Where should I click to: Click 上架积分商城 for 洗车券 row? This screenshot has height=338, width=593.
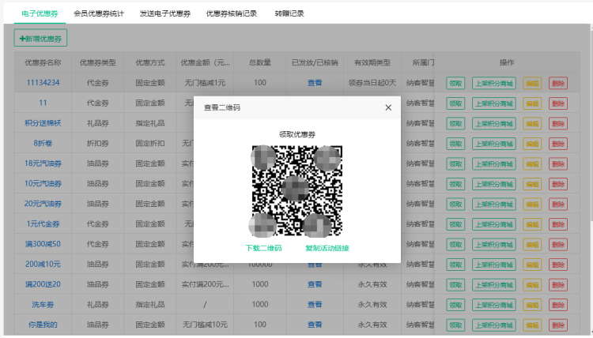pyautogui.click(x=494, y=305)
